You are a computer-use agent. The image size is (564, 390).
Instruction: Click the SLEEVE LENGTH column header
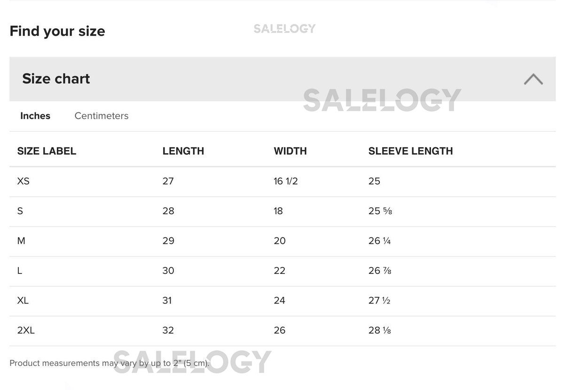pos(410,151)
